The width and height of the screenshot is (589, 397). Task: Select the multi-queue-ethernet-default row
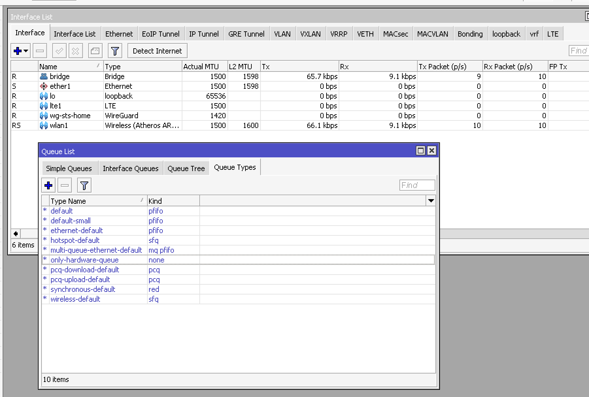(239, 250)
